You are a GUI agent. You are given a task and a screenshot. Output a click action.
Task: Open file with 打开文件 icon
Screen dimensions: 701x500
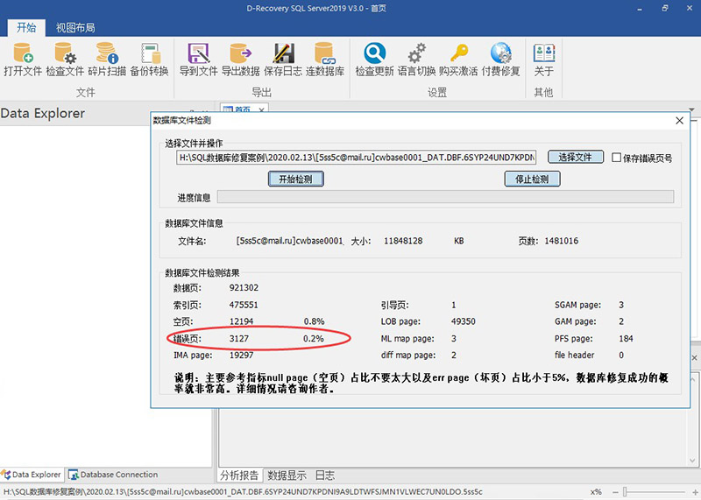click(23, 60)
